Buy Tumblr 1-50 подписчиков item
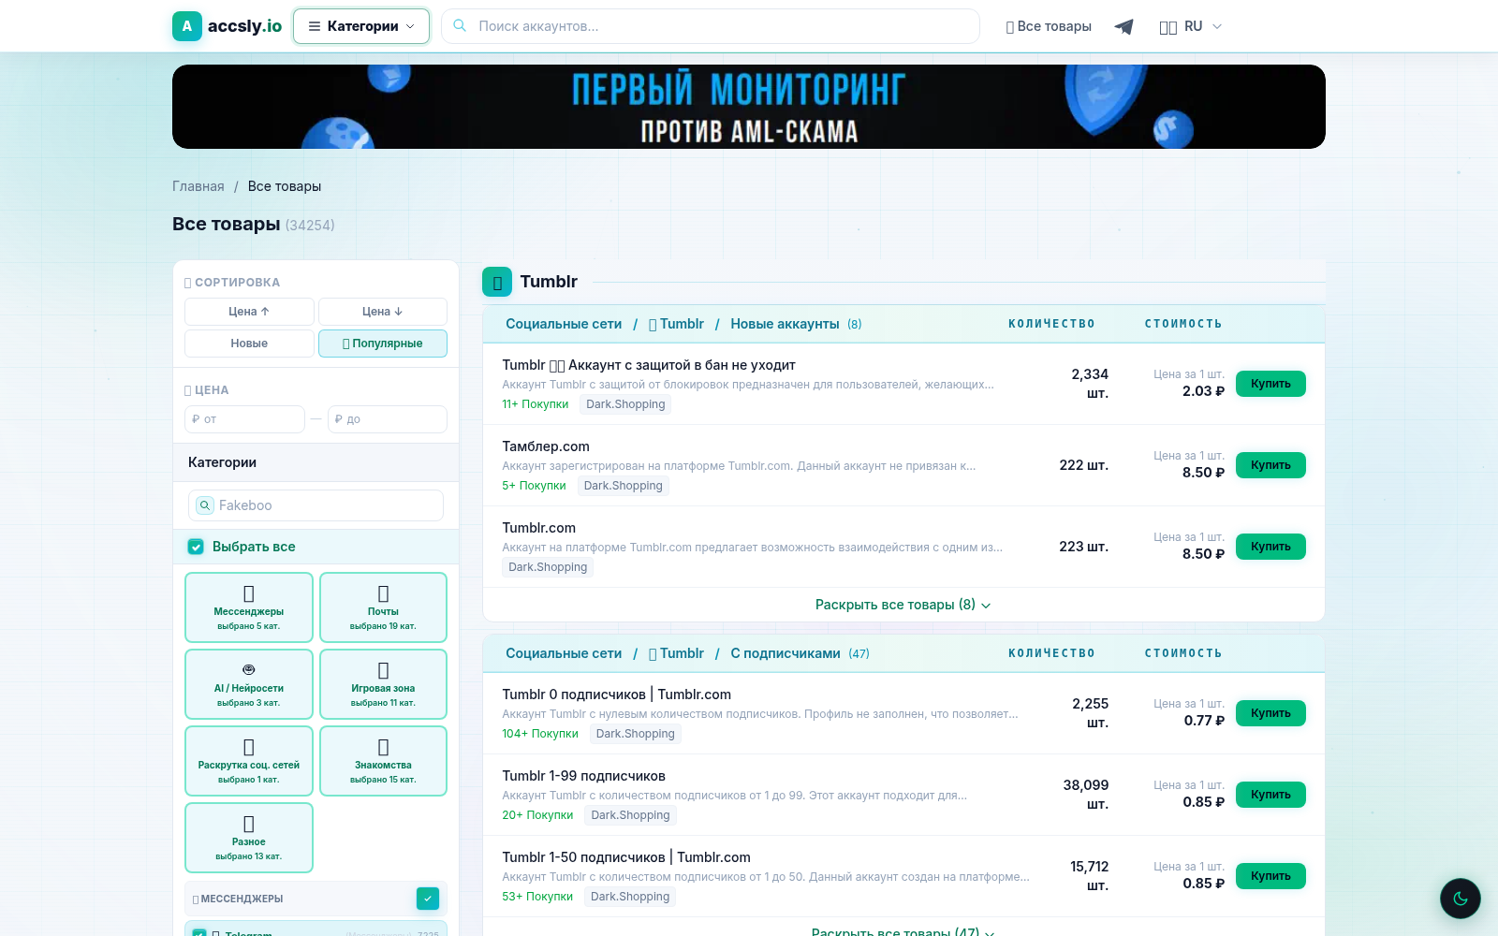Viewport: 1498px width, 936px height. (x=1270, y=876)
